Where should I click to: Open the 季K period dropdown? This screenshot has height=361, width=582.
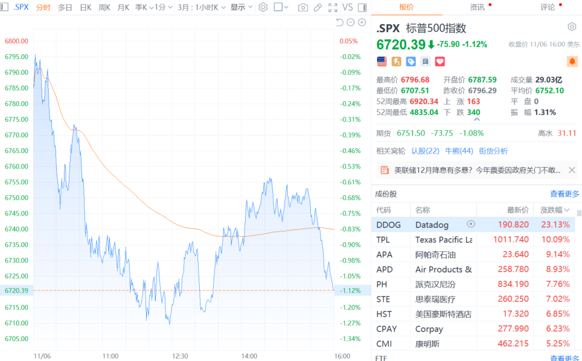point(144,7)
